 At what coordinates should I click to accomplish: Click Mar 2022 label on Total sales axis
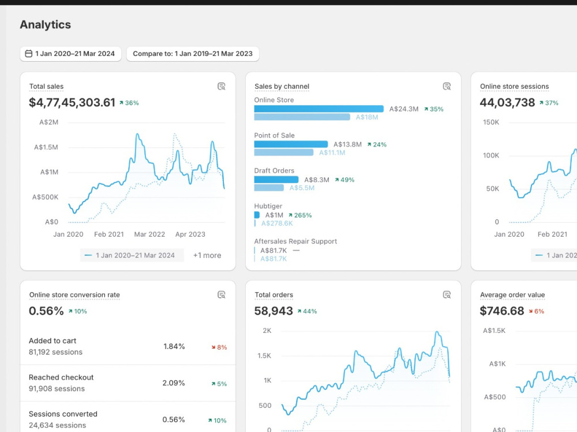(x=149, y=234)
